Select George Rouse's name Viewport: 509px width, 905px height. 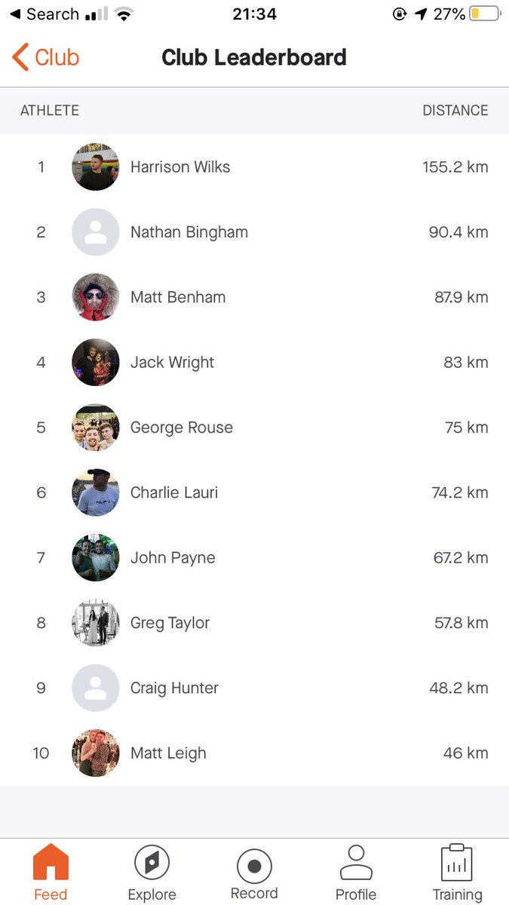[182, 428]
